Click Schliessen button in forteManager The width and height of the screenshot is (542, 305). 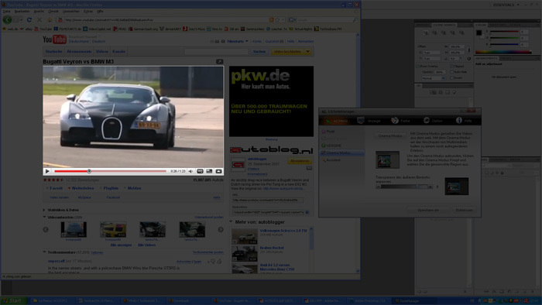tap(464, 210)
